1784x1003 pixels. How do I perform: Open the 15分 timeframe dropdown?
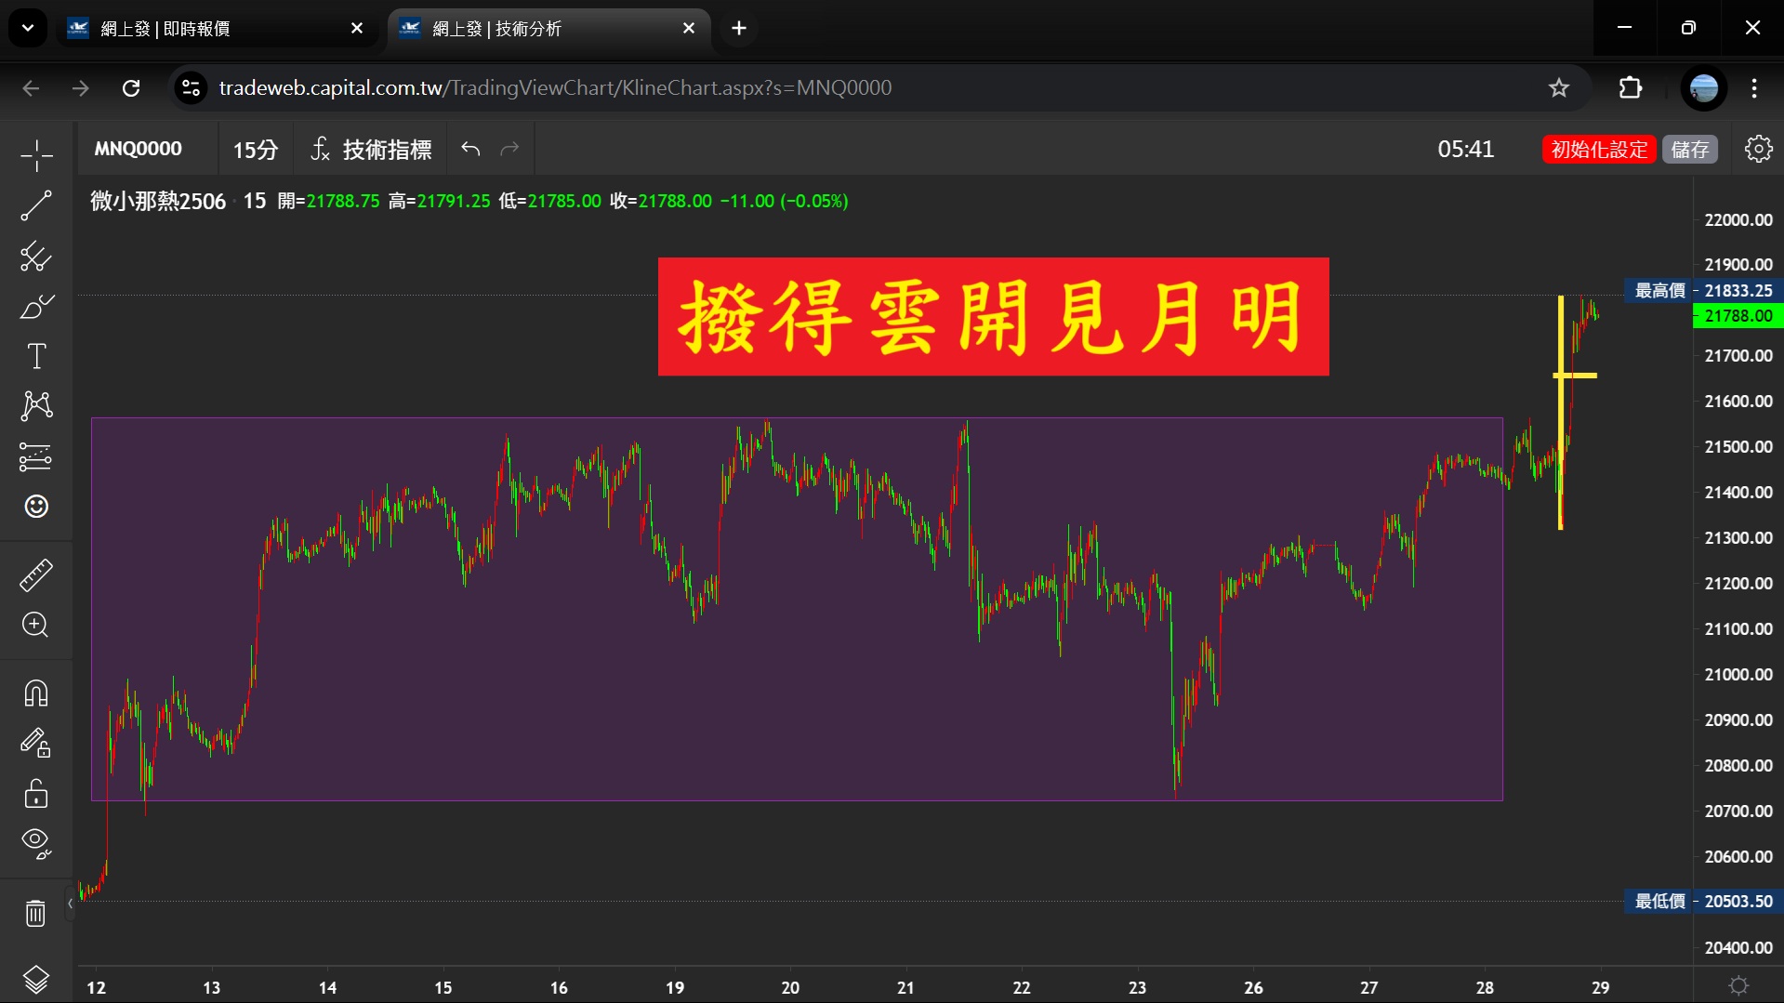[x=255, y=150]
